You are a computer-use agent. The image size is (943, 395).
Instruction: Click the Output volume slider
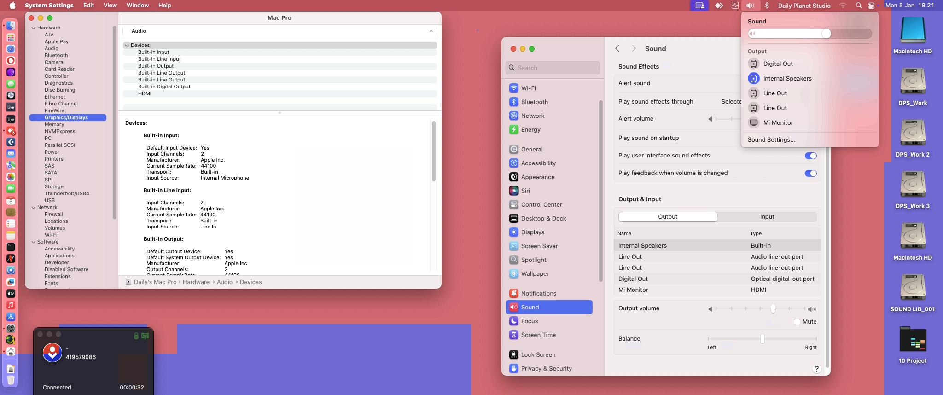click(x=761, y=308)
